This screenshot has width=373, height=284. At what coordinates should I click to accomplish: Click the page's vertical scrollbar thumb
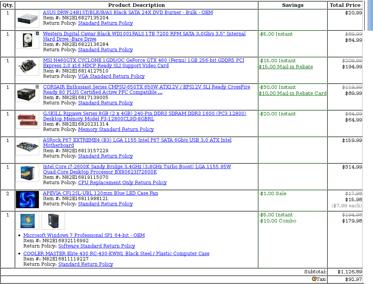click(370, 16)
